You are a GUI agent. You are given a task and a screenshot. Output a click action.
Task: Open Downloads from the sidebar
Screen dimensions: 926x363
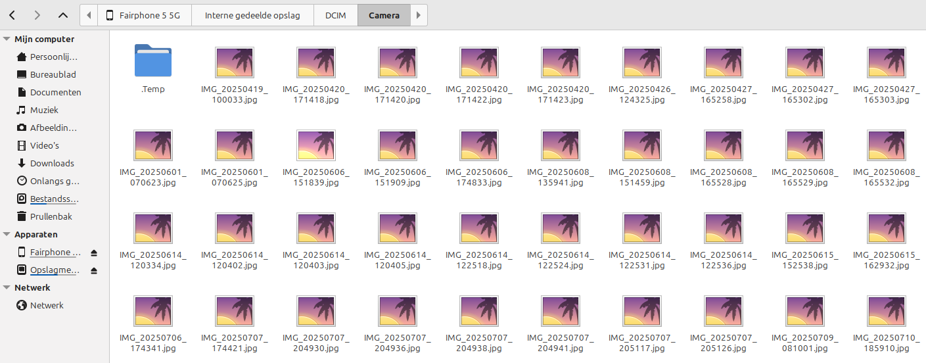tap(51, 163)
